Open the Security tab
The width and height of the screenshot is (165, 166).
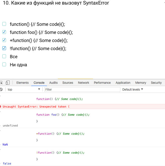click(x=156, y=83)
